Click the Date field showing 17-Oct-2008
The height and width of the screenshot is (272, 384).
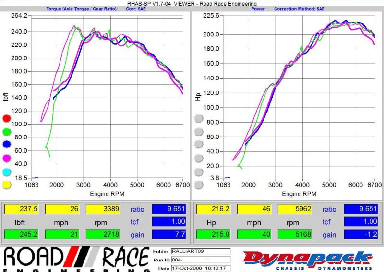(200, 268)
